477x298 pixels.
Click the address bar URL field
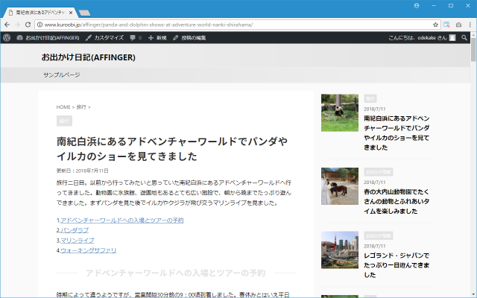tap(237, 25)
